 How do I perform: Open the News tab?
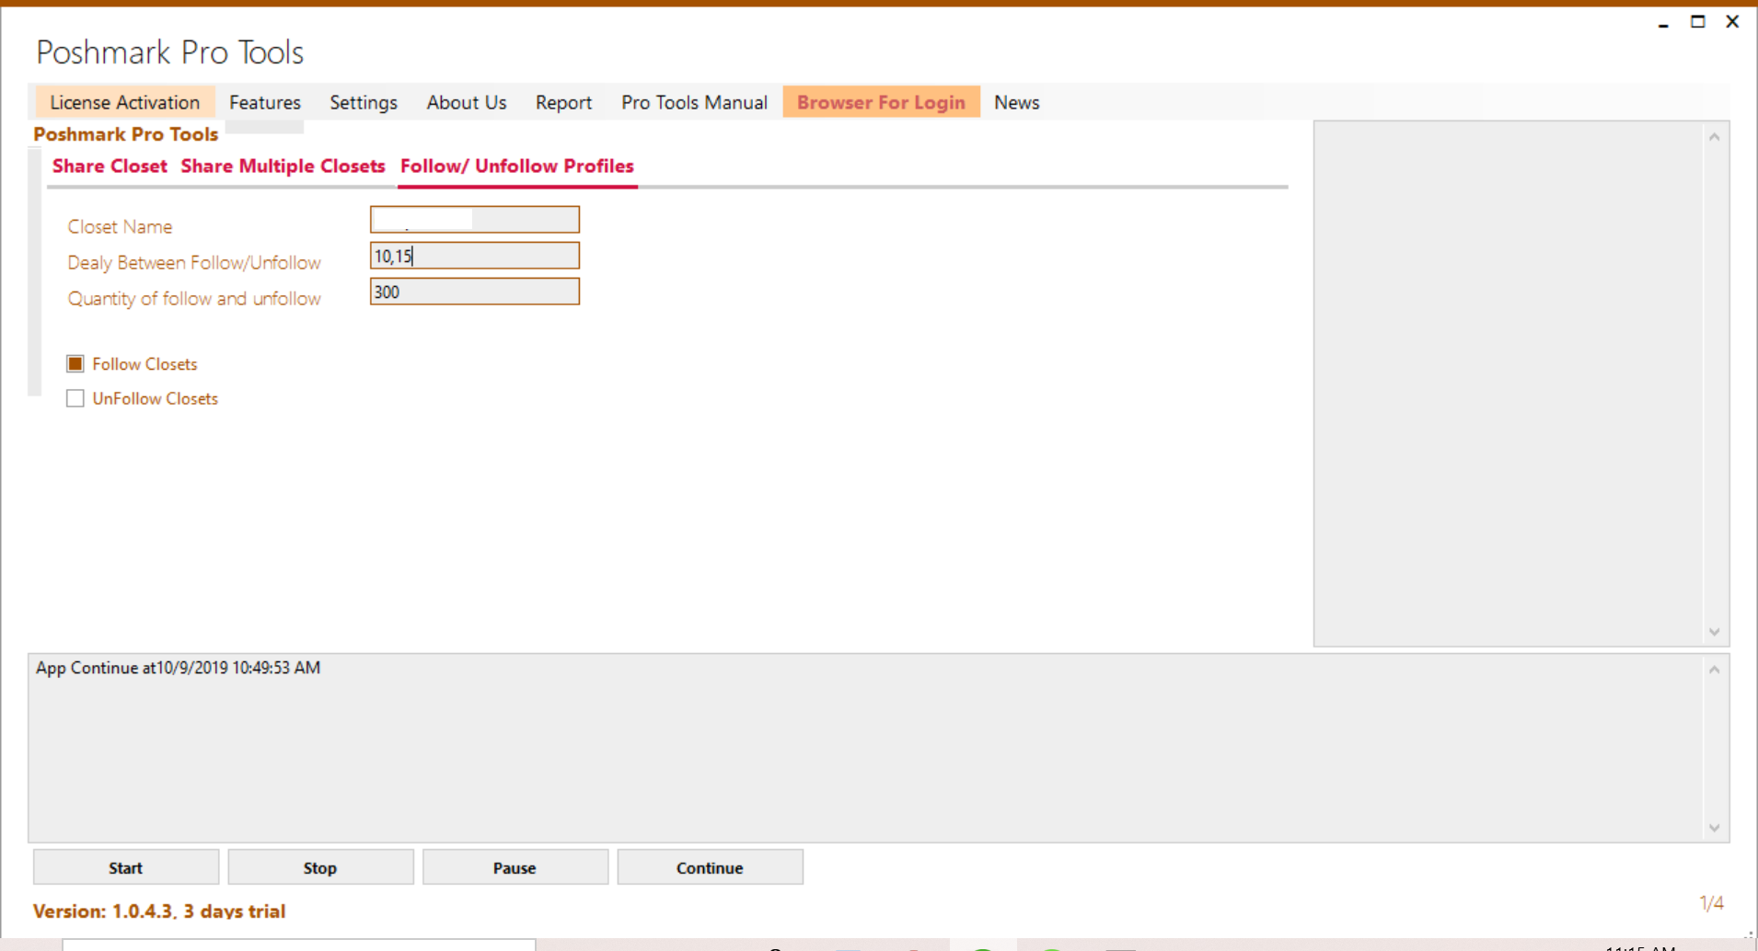tap(1016, 102)
